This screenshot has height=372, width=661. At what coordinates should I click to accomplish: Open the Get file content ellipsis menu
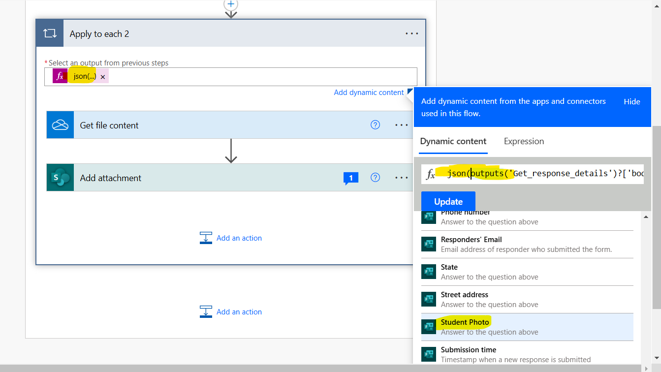[401, 124]
